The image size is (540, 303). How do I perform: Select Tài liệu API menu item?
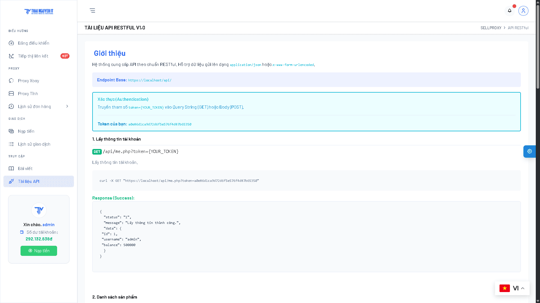click(x=39, y=181)
